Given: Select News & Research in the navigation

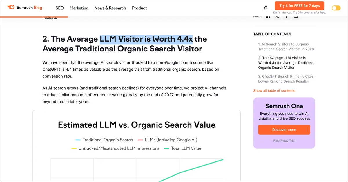Looking at the screenshot, I should pos(110,8).
